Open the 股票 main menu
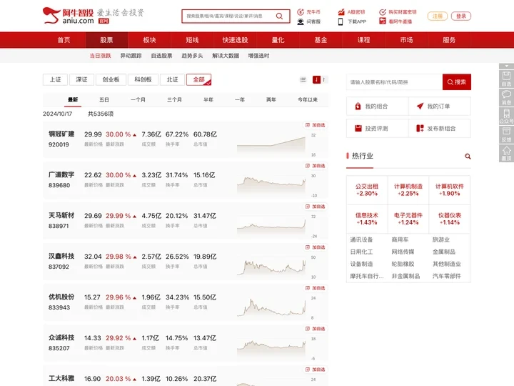This screenshot has height=386, width=514. [106, 40]
